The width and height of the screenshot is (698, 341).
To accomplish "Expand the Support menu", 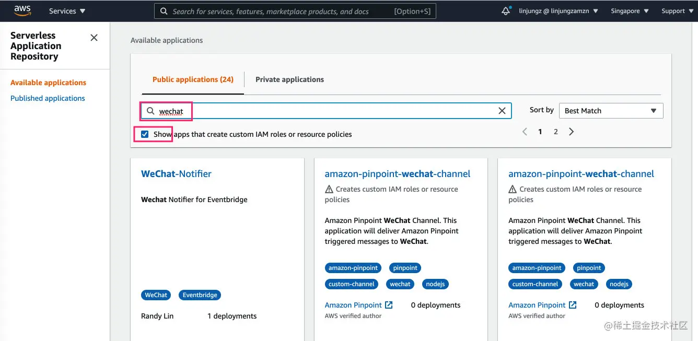I will 677,11.
